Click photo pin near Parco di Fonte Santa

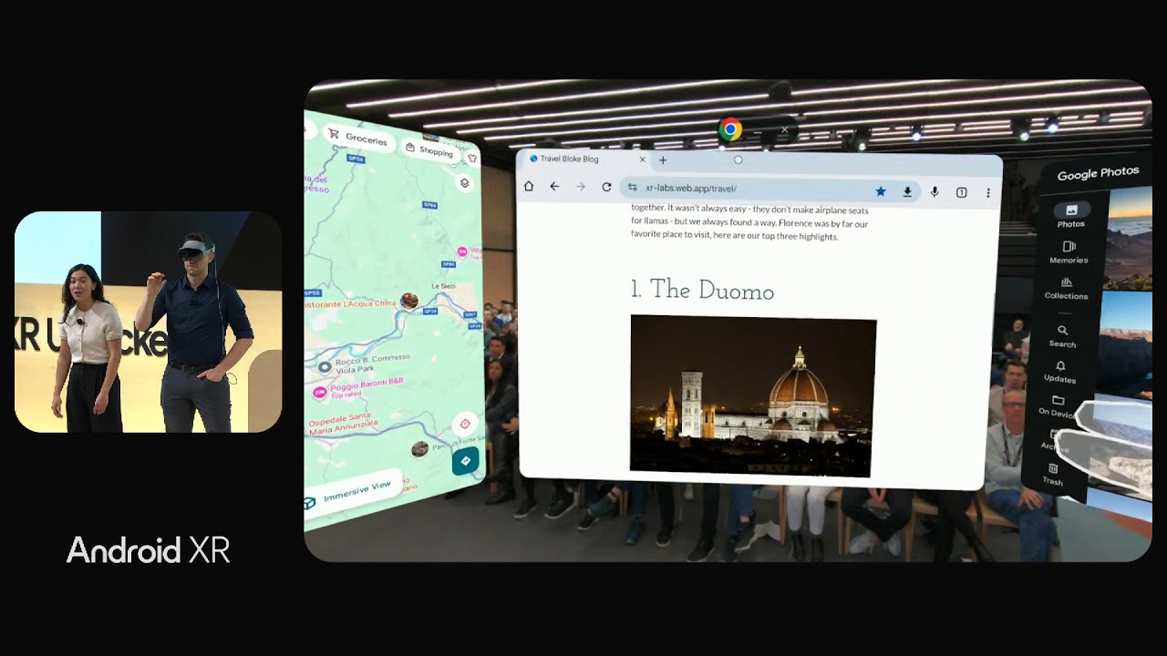(x=419, y=448)
